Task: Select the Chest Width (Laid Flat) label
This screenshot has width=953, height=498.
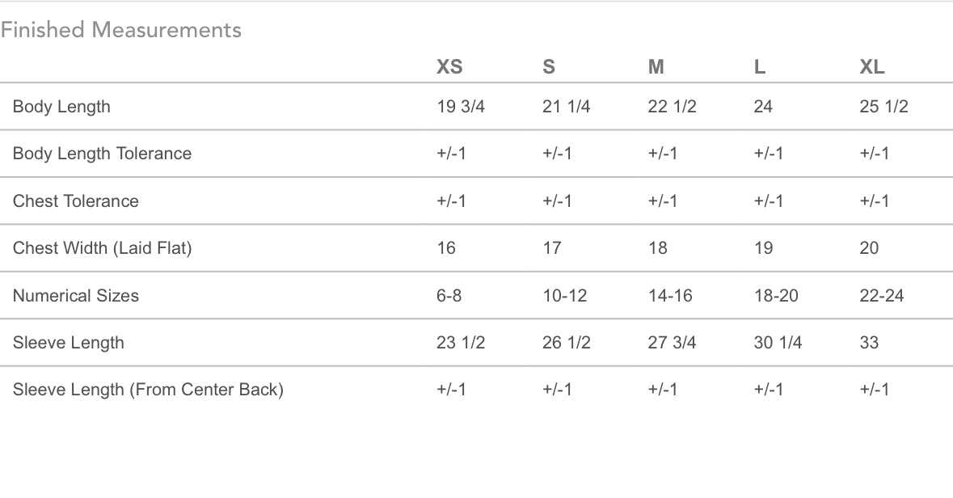Action: point(102,248)
